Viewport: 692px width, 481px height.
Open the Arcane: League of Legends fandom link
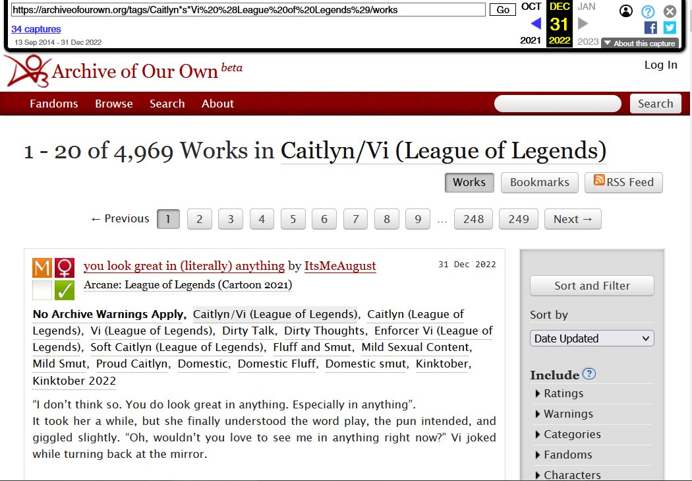(x=188, y=285)
